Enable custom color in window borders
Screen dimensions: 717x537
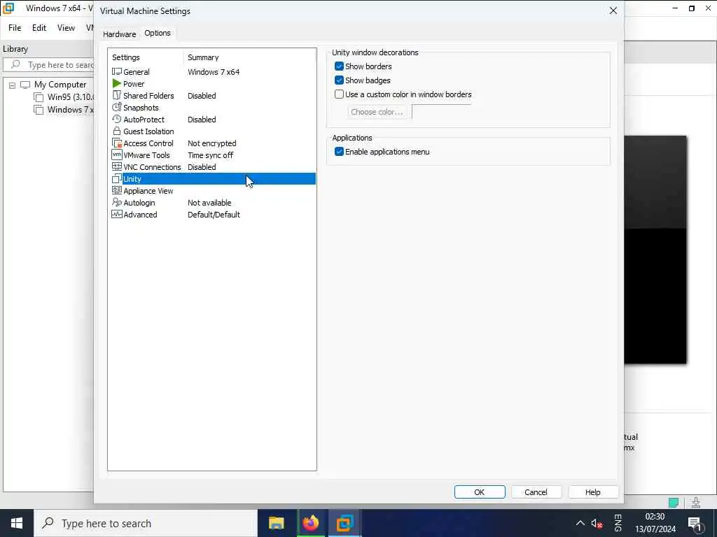click(339, 94)
